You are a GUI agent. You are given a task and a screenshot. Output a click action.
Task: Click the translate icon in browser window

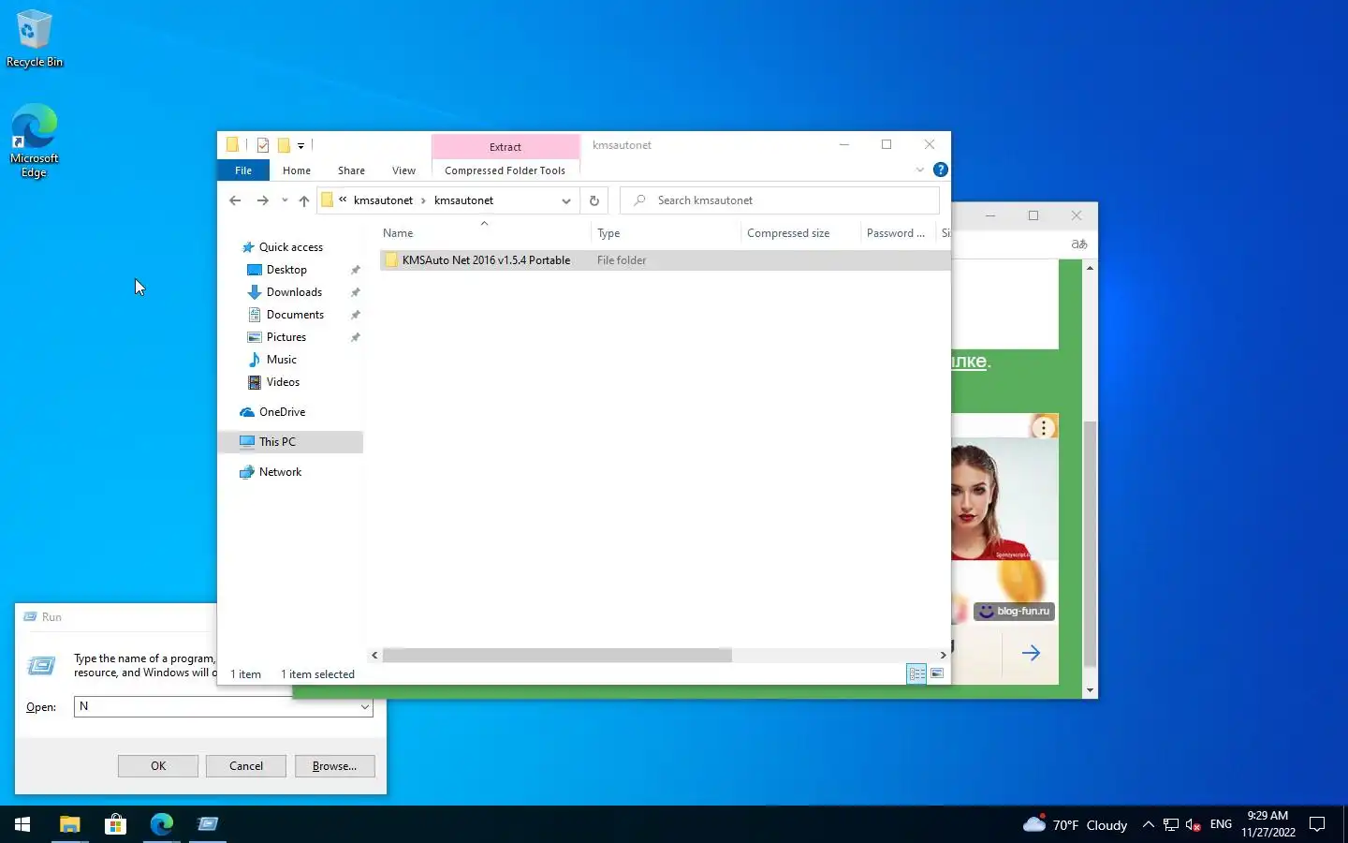(1079, 244)
